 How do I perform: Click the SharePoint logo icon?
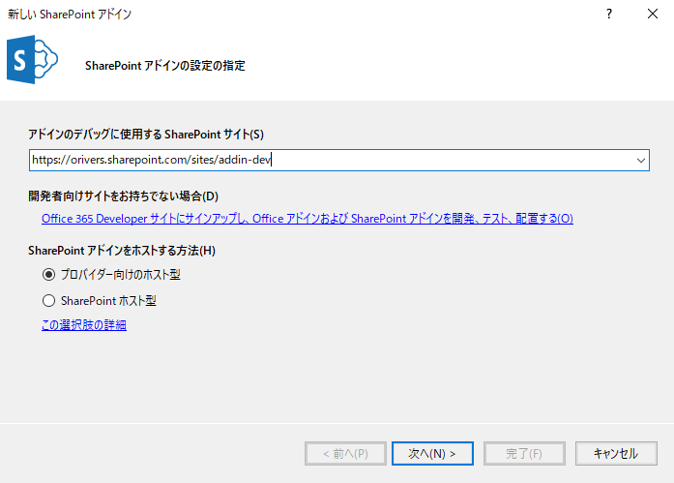(32, 62)
